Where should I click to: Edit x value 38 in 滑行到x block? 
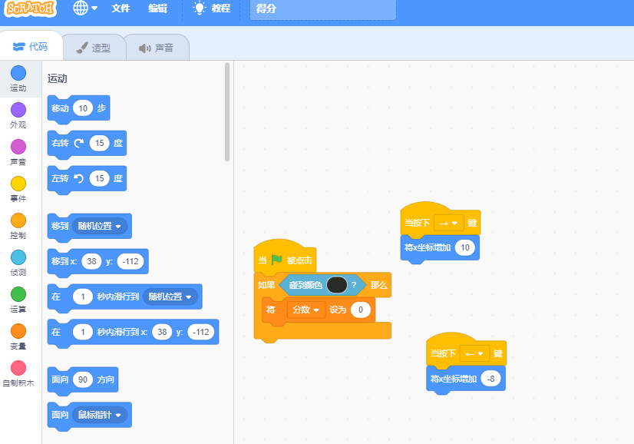162,332
